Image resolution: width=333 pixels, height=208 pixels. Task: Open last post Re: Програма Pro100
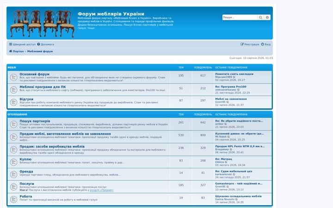pyautogui.click(x=231, y=87)
